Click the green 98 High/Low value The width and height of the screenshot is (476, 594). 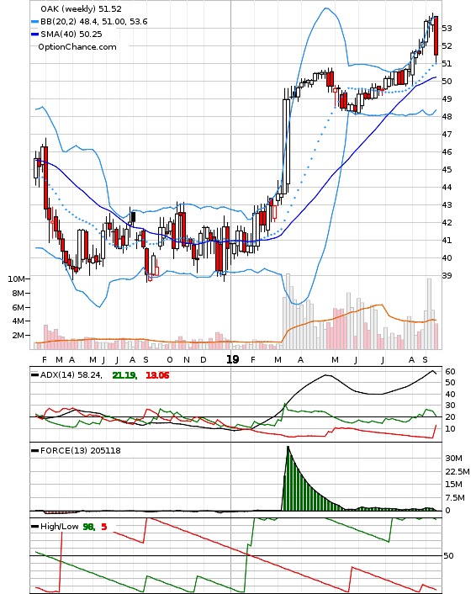click(x=88, y=527)
